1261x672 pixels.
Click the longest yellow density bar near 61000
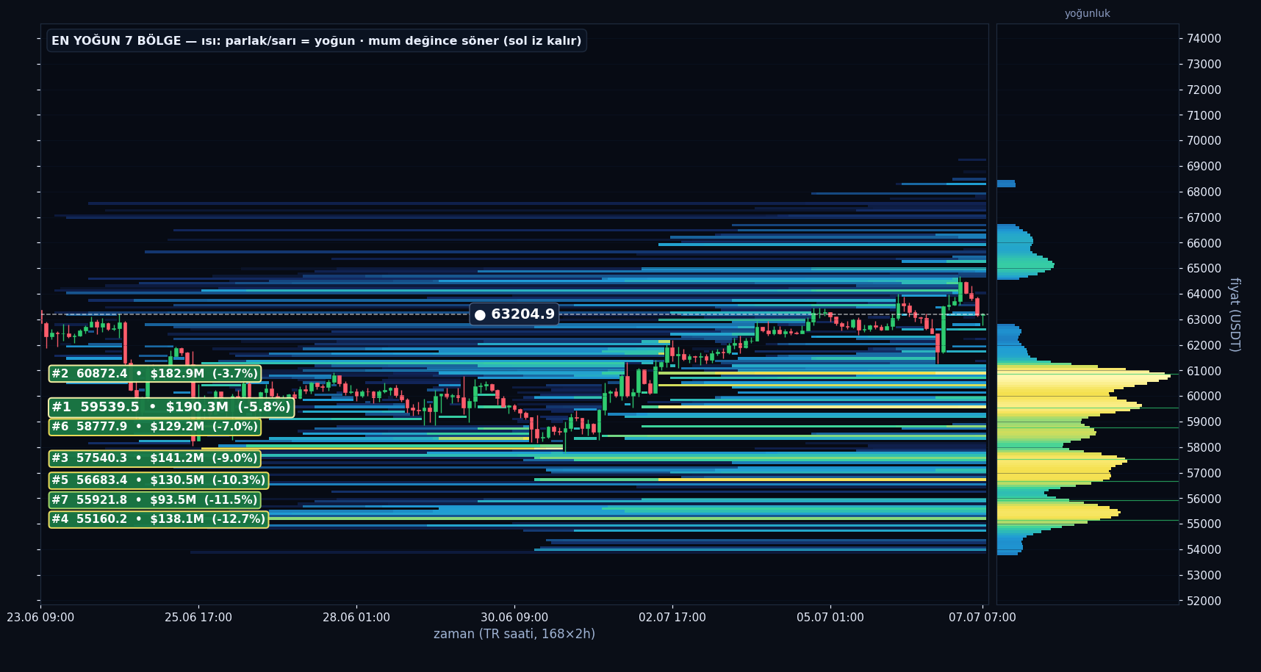(x=1084, y=377)
